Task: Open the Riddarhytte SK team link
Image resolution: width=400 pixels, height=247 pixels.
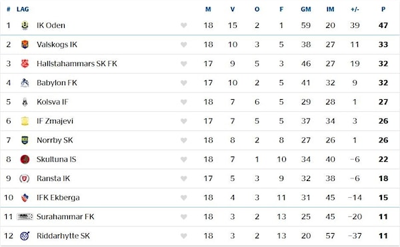Action: point(63,236)
